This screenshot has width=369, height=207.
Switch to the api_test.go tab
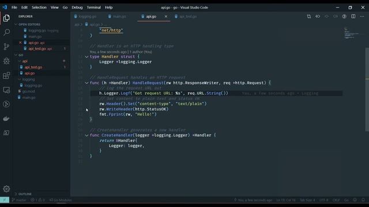(x=188, y=17)
